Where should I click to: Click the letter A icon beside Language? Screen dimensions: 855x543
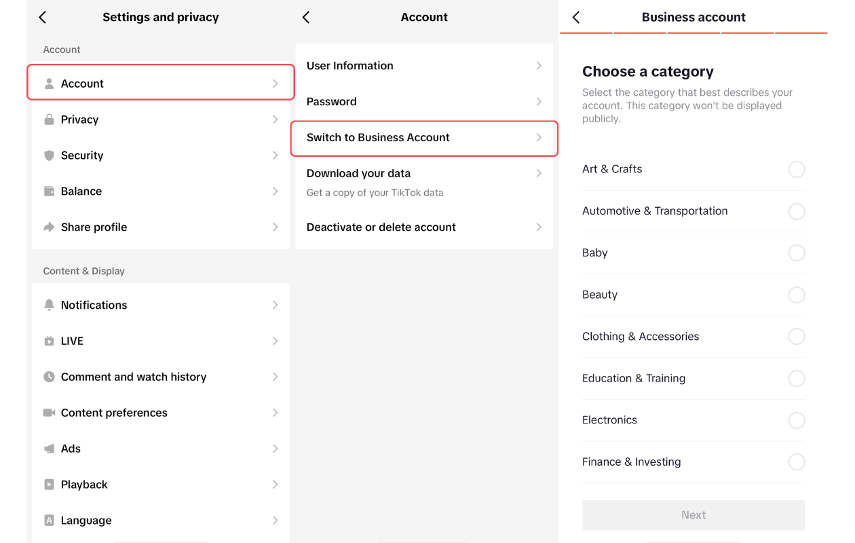49,521
